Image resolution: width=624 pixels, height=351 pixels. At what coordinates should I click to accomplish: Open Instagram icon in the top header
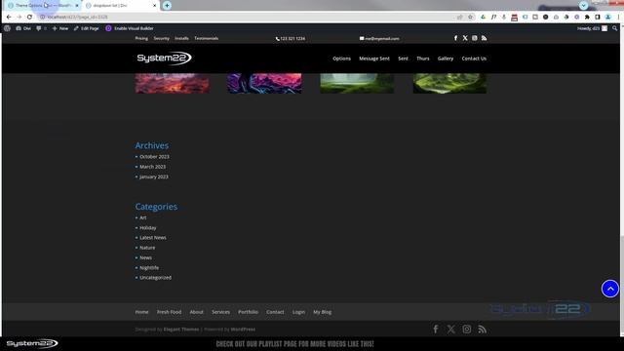coord(475,38)
